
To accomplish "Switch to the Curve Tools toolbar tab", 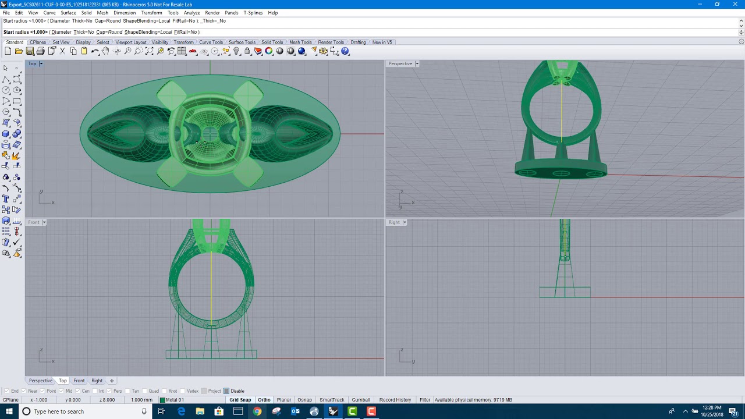I will (x=211, y=42).
